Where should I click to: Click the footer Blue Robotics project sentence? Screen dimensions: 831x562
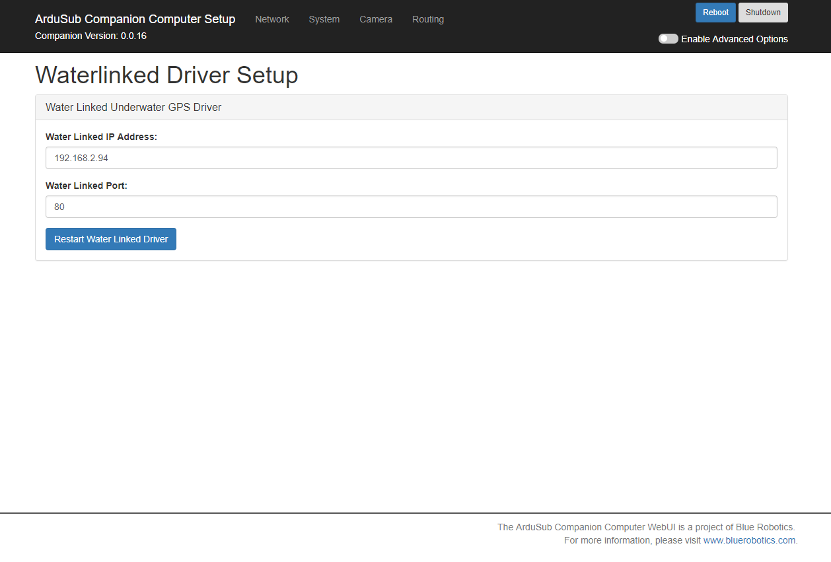coord(645,527)
